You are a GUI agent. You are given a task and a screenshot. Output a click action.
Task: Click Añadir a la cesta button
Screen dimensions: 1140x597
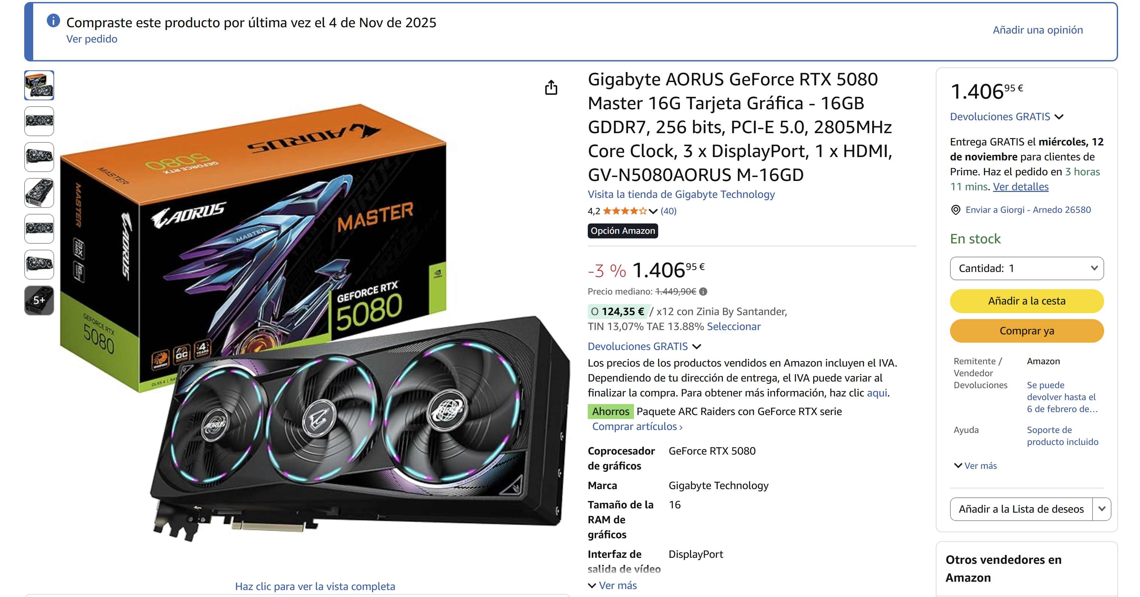[1027, 301]
